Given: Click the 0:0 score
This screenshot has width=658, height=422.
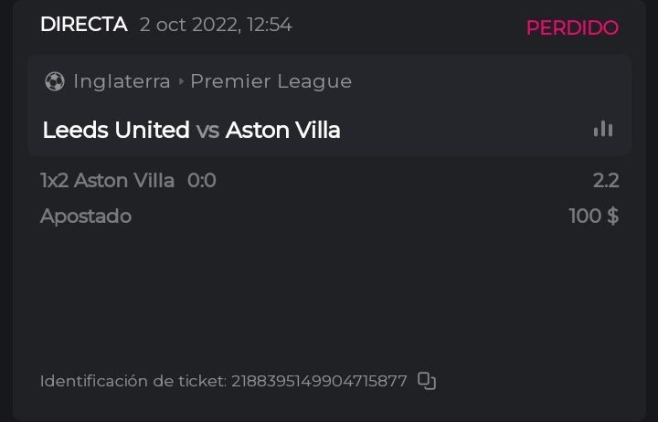Looking at the screenshot, I should point(202,181).
